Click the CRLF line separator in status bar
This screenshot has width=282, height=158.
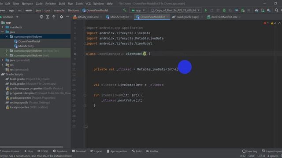(251, 156)
